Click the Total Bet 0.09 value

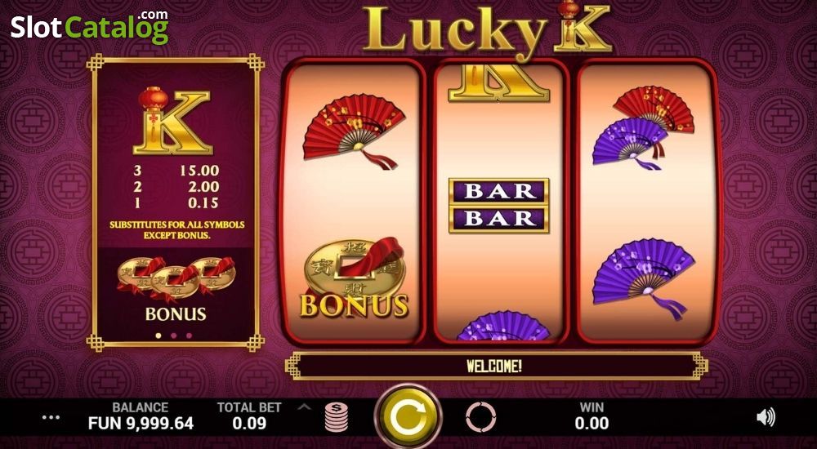[x=249, y=423]
